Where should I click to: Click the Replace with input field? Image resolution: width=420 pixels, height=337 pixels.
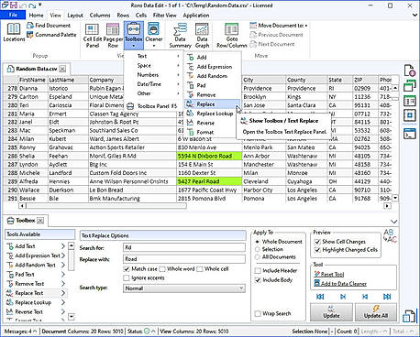point(184,259)
